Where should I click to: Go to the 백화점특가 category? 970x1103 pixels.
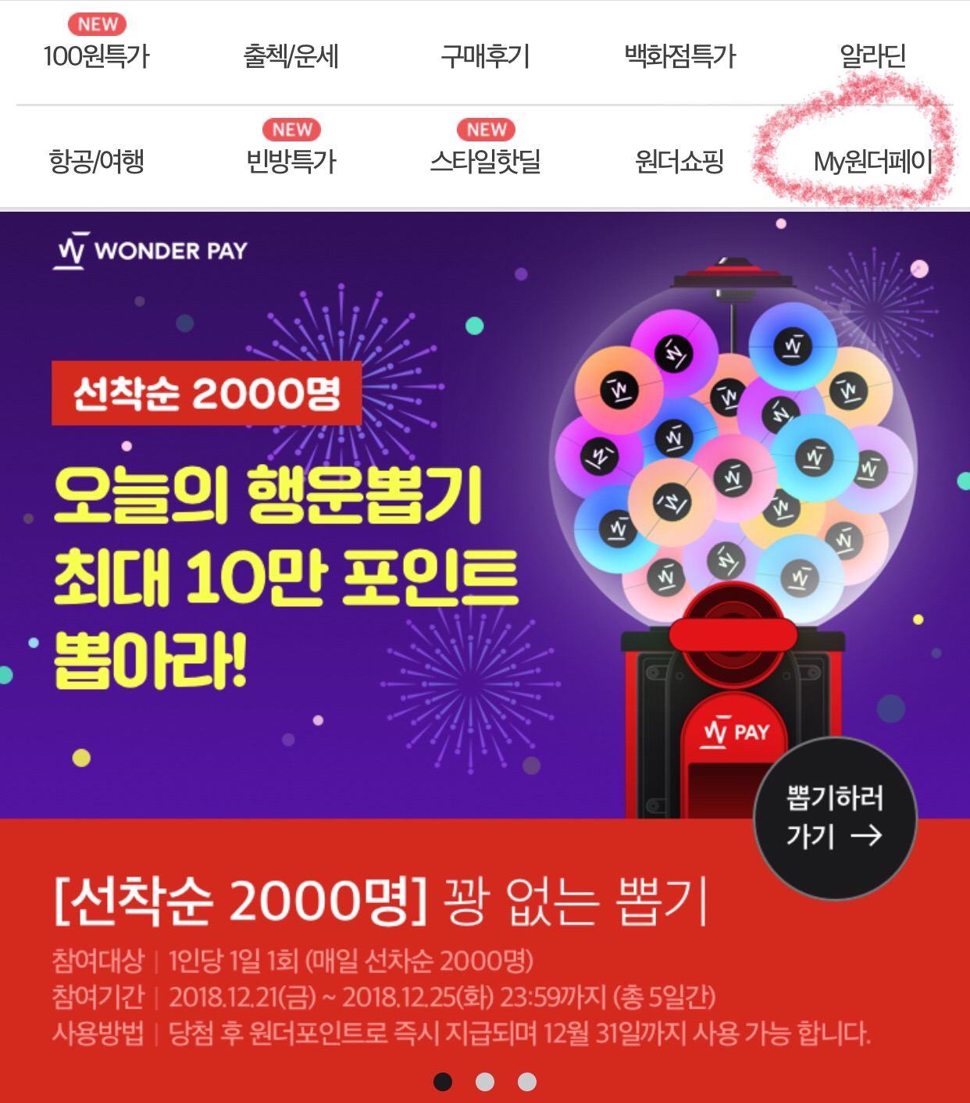679,56
